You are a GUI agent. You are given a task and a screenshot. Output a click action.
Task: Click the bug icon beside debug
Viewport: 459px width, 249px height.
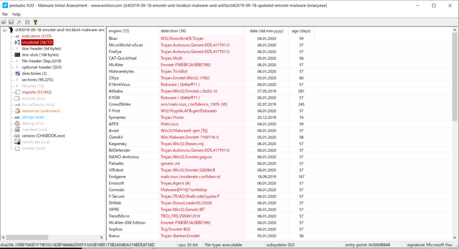17,123
